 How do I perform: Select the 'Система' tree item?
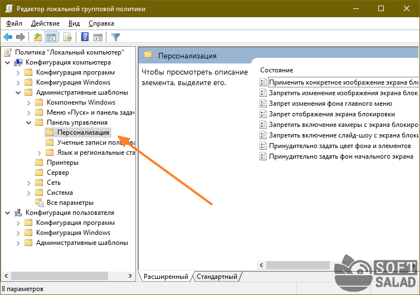pos(60,193)
